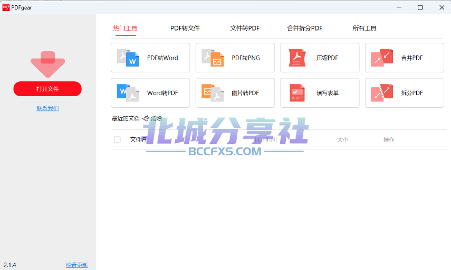Click the 拆分PDF tool icon

tap(382, 93)
